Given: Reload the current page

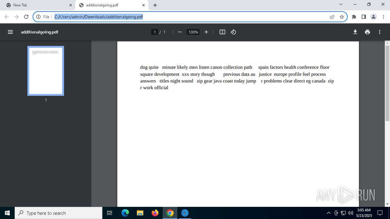Looking at the screenshot, I should click(x=26, y=17).
